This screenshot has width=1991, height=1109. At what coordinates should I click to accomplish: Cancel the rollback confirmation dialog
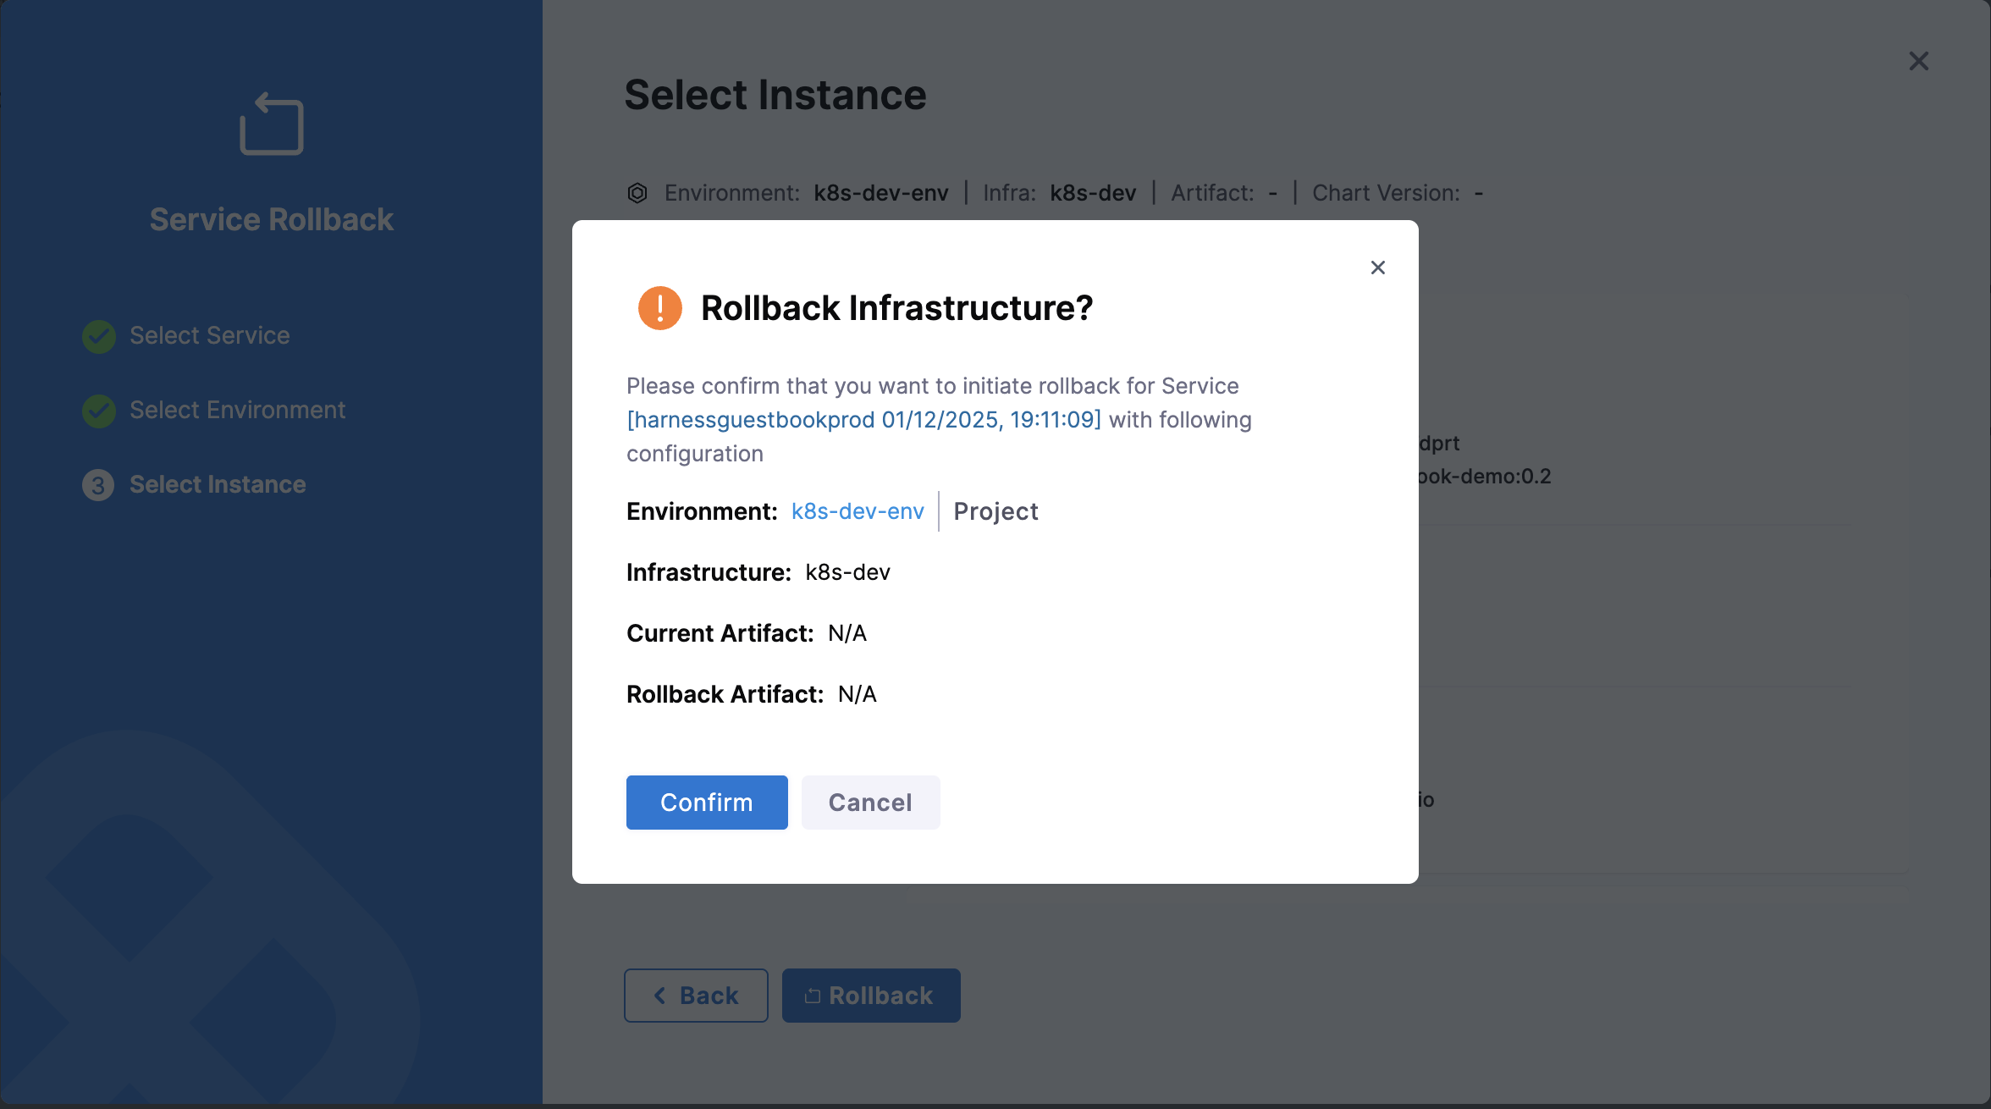pyautogui.click(x=870, y=803)
